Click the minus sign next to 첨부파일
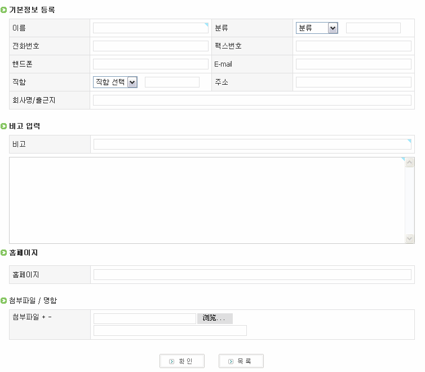The width and height of the screenshot is (425, 372). click(x=50, y=317)
